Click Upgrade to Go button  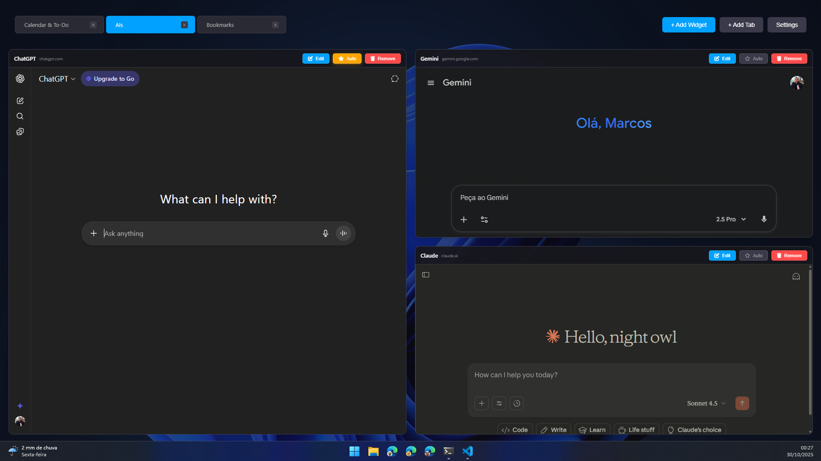pyautogui.click(x=110, y=79)
